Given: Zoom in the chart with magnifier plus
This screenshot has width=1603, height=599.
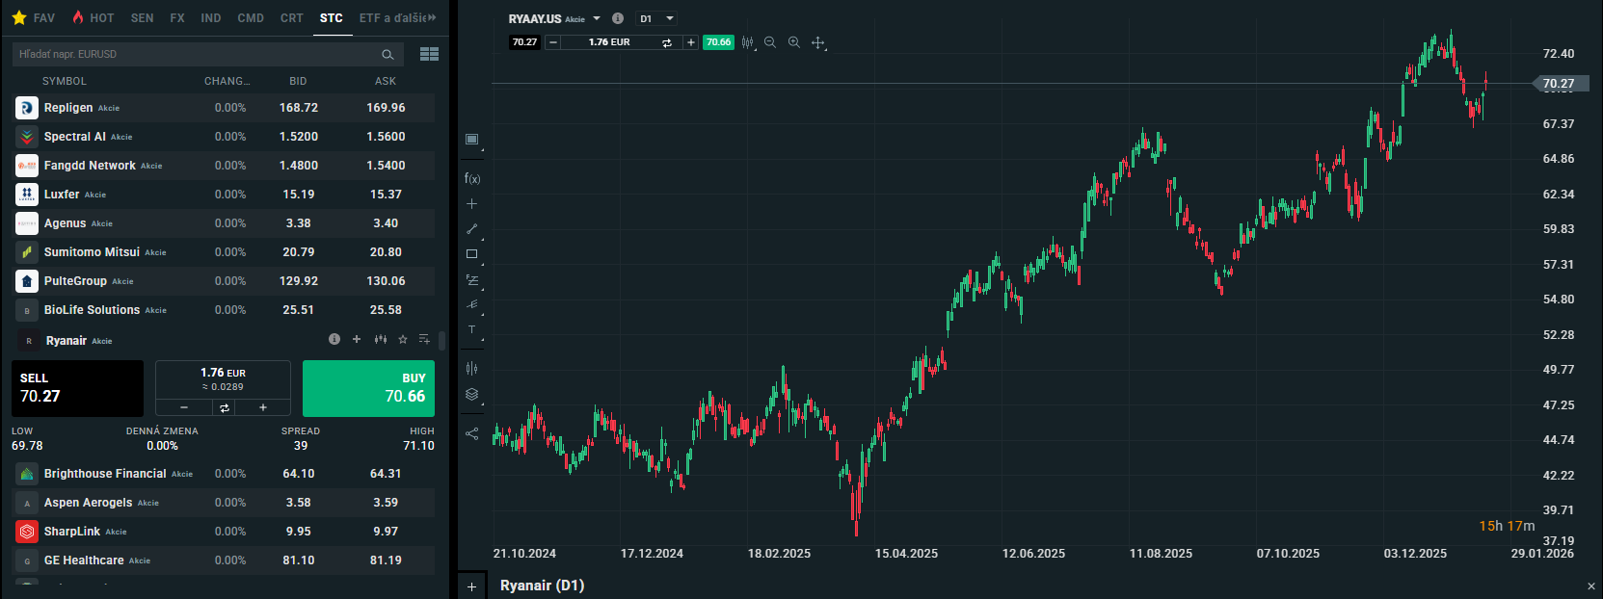Looking at the screenshot, I should (x=793, y=42).
